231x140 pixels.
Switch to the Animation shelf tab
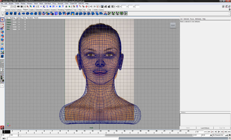(x=46, y=10)
